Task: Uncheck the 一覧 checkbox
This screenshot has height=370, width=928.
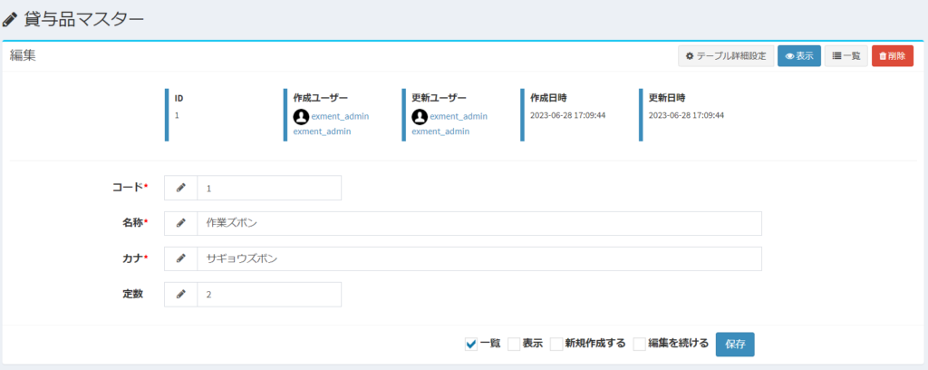Action: pos(471,344)
